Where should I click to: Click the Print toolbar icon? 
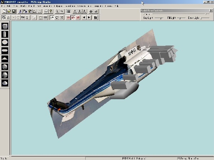coord(46,11)
